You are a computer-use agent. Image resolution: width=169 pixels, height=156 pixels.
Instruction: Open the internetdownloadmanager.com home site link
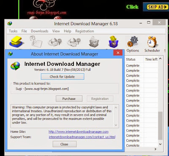(x=79, y=132)
